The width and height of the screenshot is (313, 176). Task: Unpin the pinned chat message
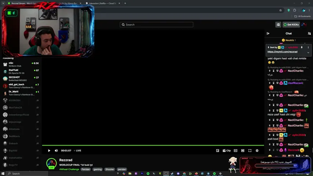click(x=302, y=48)
